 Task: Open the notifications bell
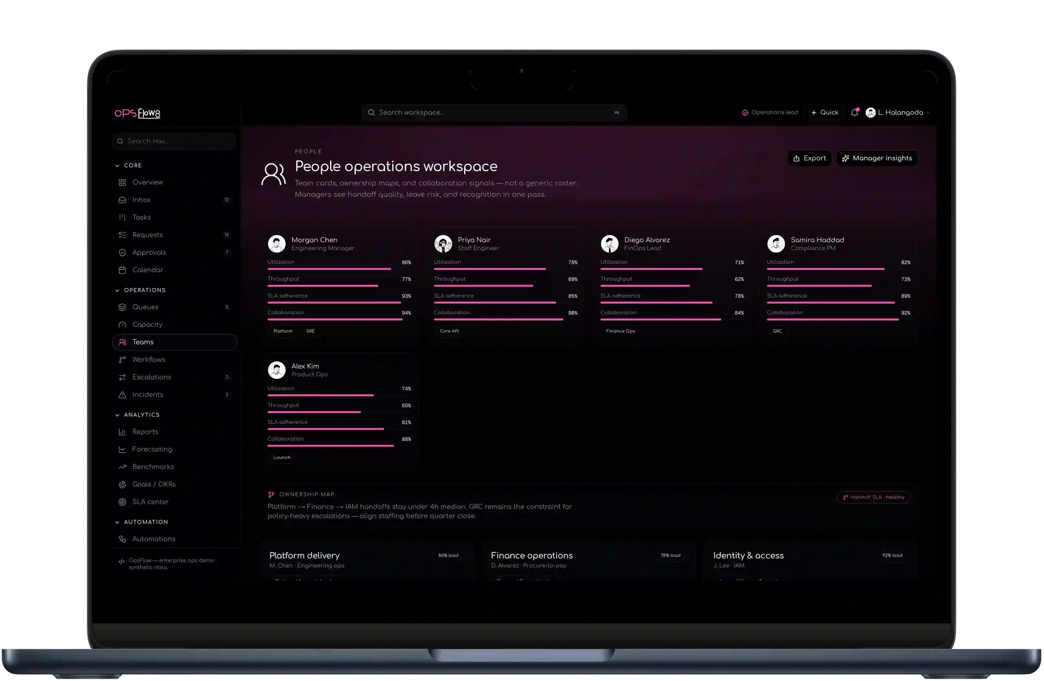pyautogui.click(x=855, y=112)
